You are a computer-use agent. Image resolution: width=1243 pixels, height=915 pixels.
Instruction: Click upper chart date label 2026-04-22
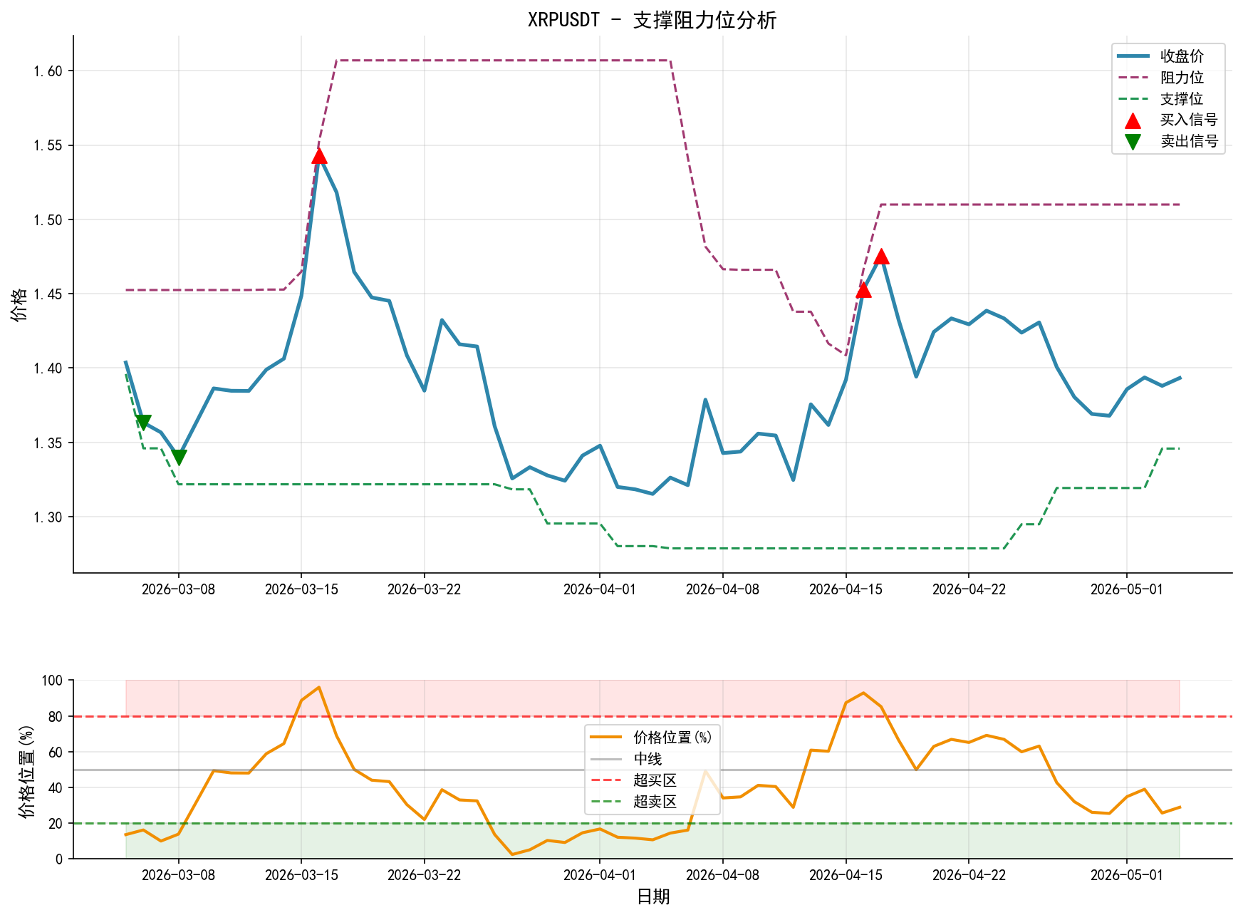(x=969, y=589)
